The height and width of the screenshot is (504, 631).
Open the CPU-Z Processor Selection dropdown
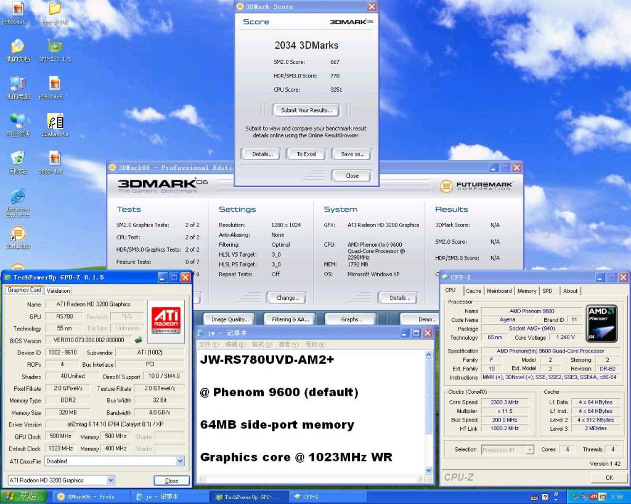click(529, 450)
